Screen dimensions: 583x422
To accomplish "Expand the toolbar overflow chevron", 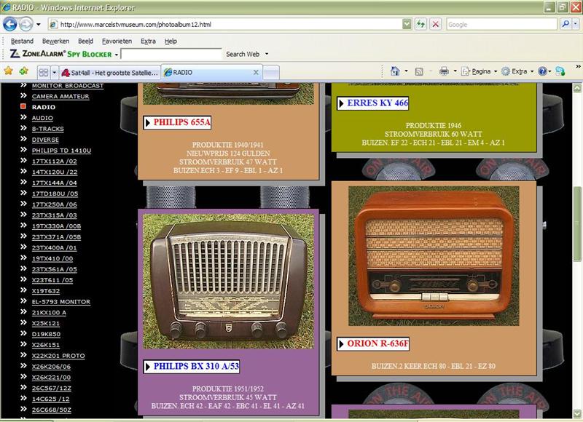I will pos(578,66).
